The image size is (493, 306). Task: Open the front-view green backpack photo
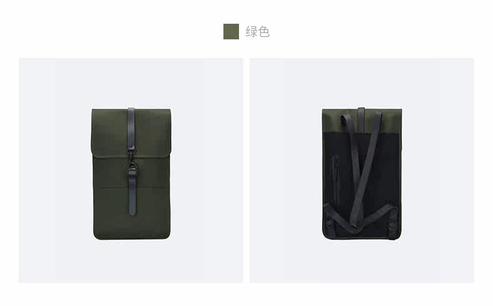coord(131,170)
